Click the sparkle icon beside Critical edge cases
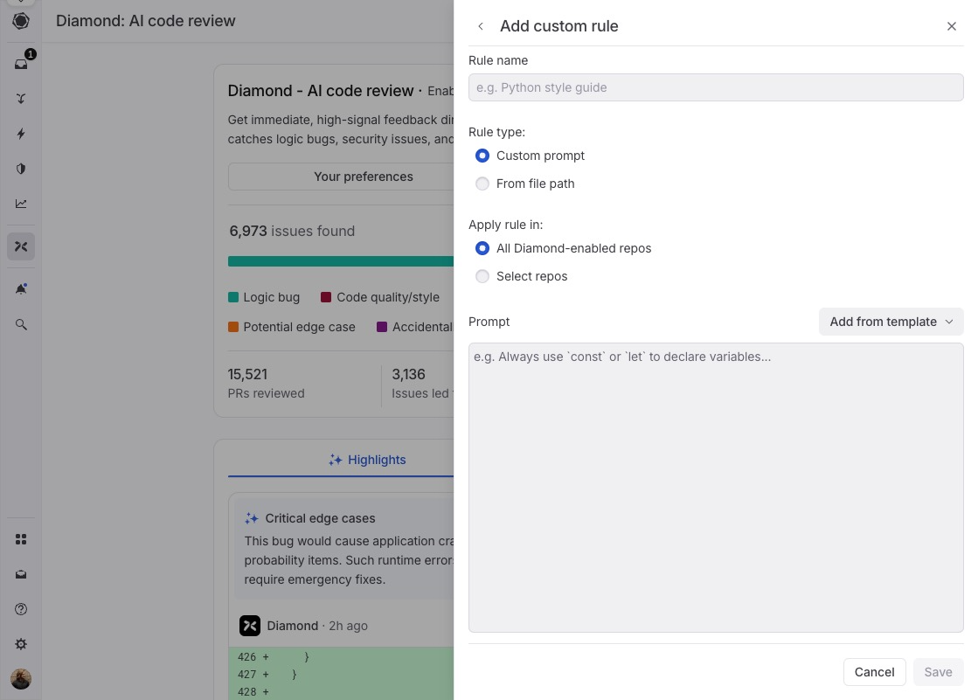The height and width of the screenshot is (700, 978). click(252, 518)
